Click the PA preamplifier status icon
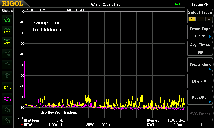The width and height of the screenshot is (214, 128). [7, 76]
